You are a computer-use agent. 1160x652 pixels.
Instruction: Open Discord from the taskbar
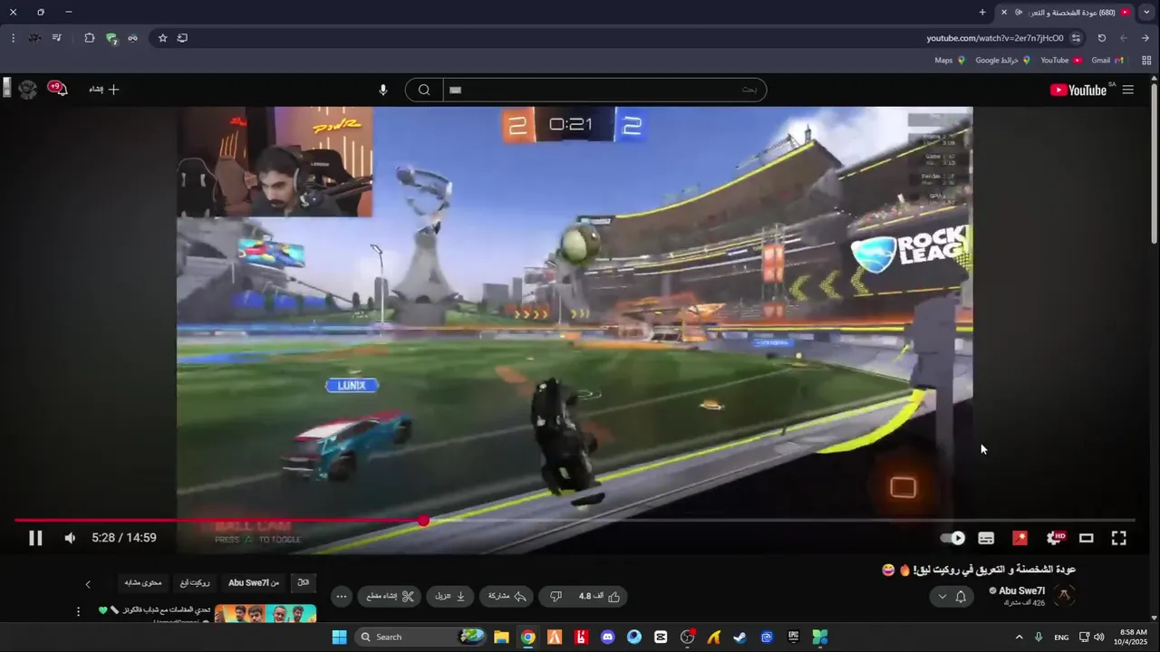[x=607, y=637]
